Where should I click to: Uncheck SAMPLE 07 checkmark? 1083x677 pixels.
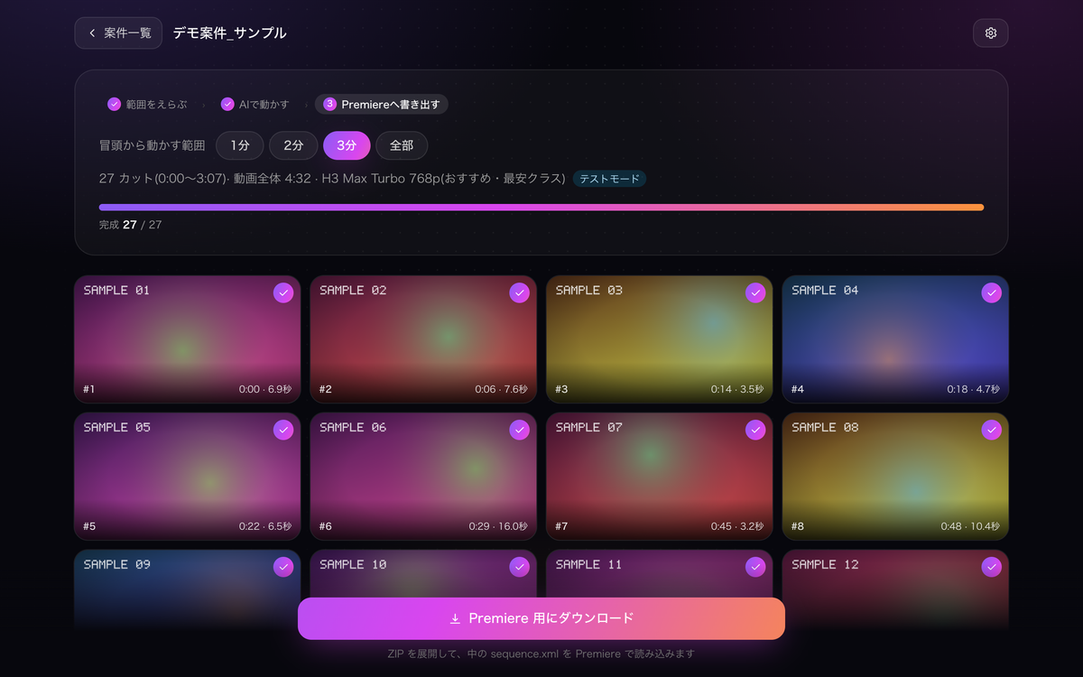coord(755,431)
